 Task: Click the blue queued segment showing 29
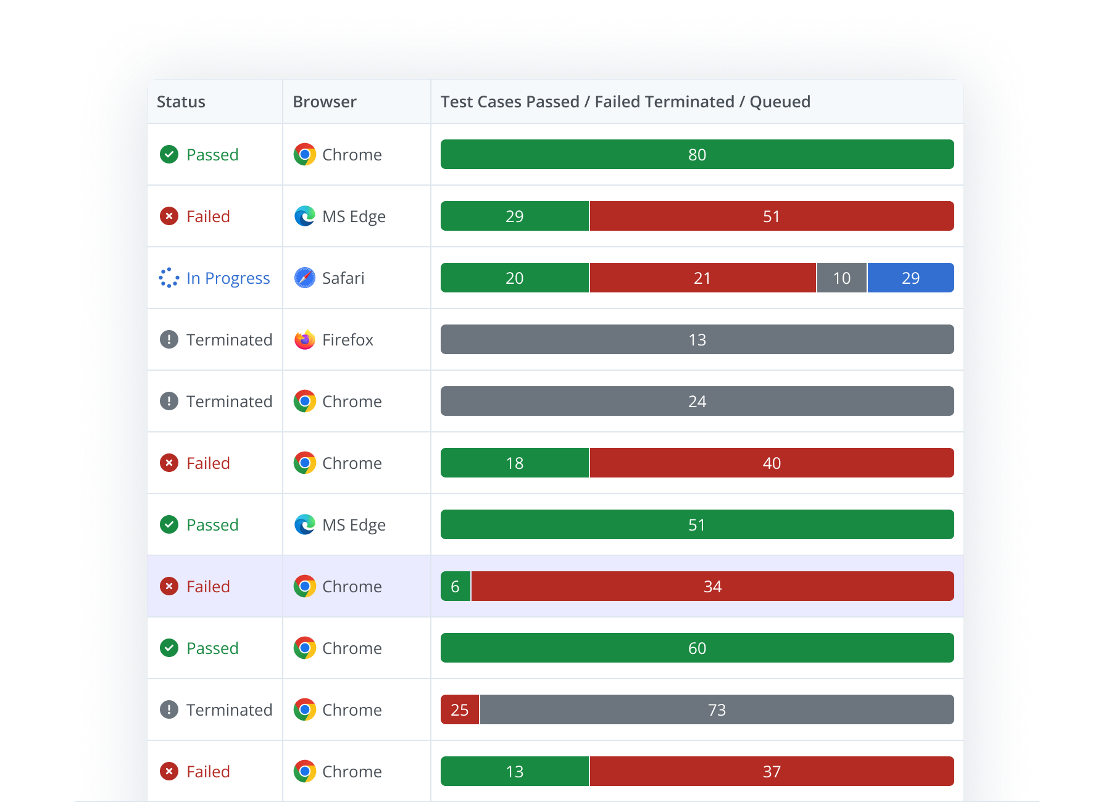tap(910, 278)
